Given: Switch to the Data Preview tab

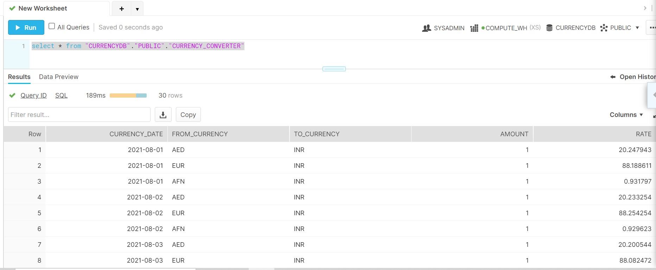Looking at the screenshot, I should coord(59,77).
